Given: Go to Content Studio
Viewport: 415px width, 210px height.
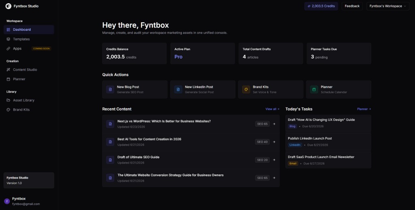Looking at the screenshot, I should [x=29, y=69].
